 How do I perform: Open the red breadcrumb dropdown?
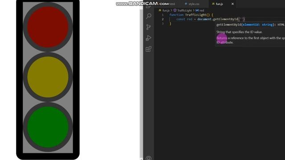click(202, 10)
